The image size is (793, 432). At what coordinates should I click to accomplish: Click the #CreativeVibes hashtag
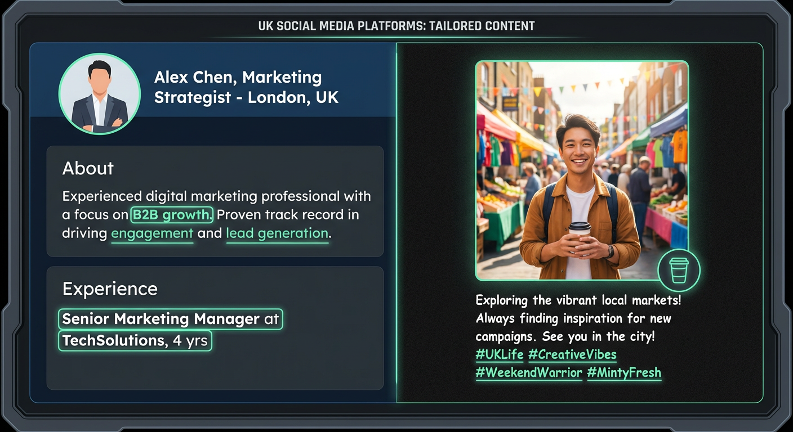coord(572,355)
